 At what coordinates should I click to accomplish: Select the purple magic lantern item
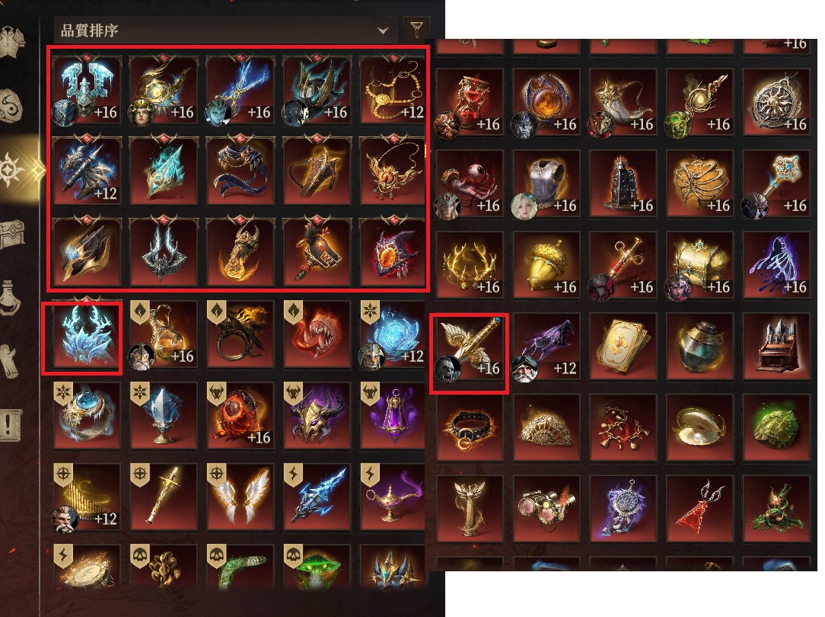pyautogui.click(x=393, y=416)
